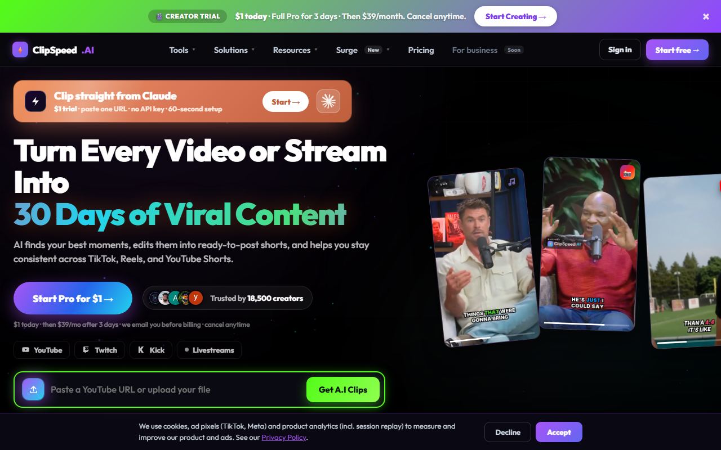Viewport: 721px width, 450px height.
Task: Expand the Tools menu
Action: tap(183, 50)
